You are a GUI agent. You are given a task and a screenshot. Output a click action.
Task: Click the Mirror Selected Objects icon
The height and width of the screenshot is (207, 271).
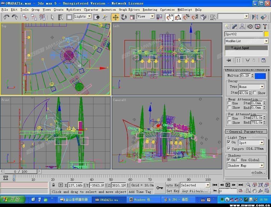click(255, 17)
